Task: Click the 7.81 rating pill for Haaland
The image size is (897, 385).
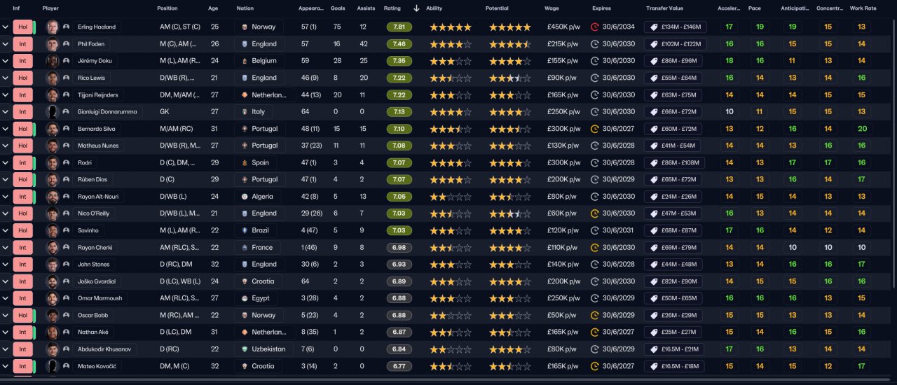Action: coord(399,27)
